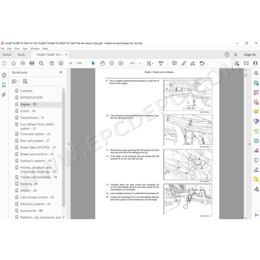
Task: Print the document
Action: coord(32,63)
